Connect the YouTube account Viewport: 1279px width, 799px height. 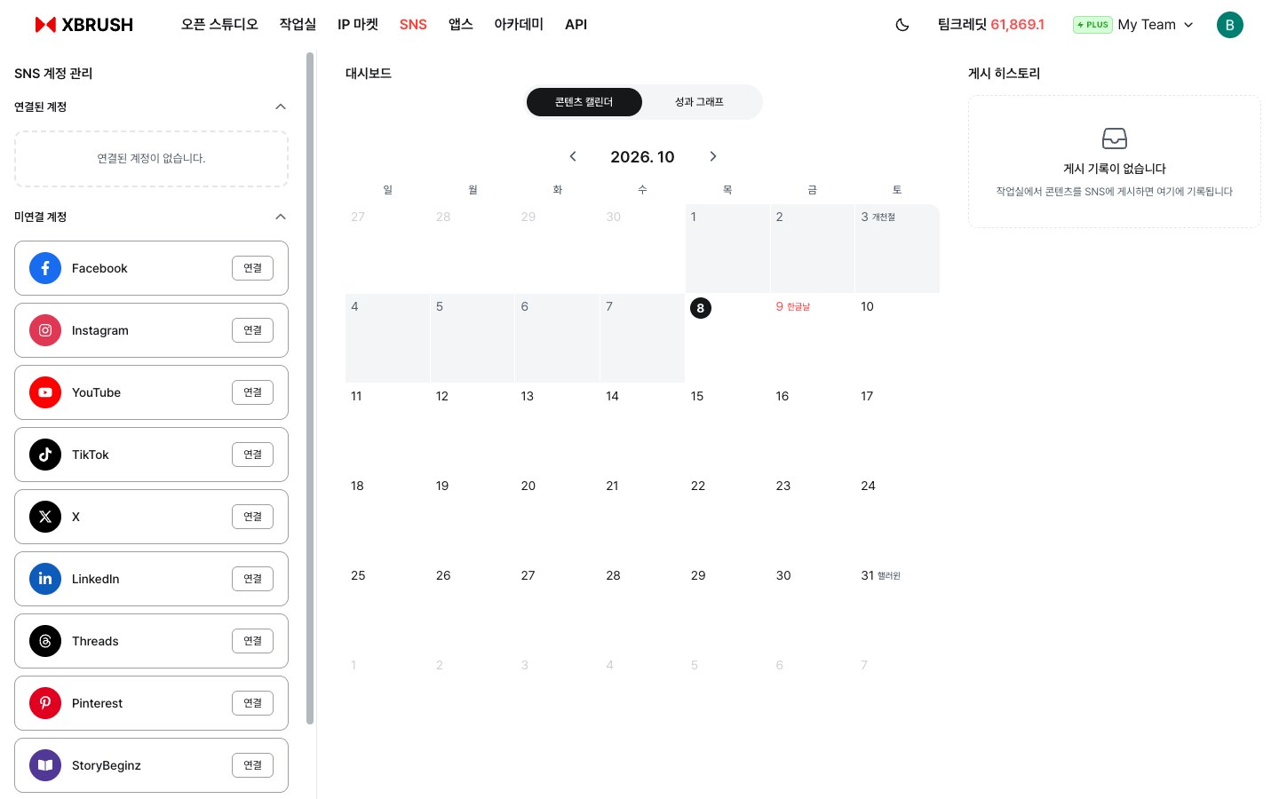coord(252,392)
